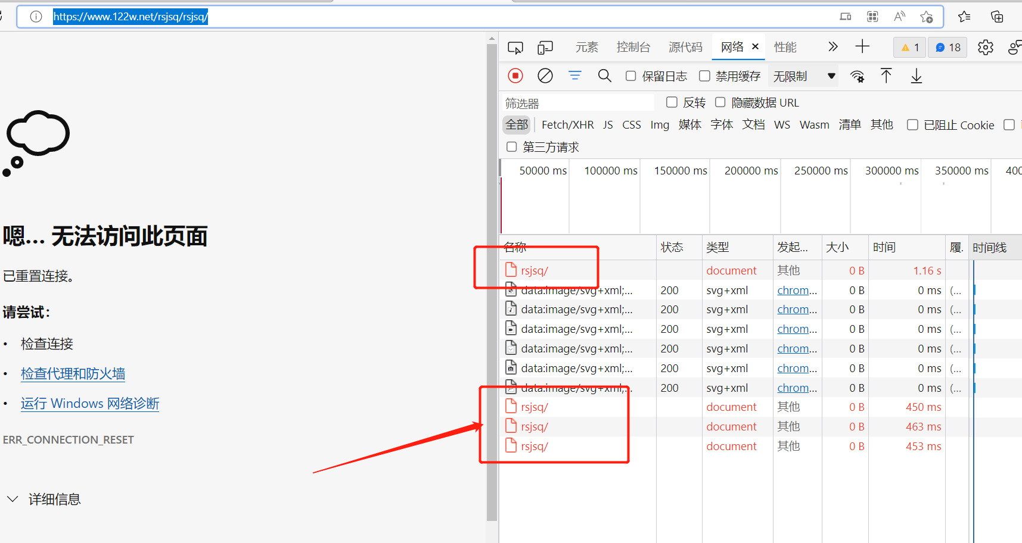Switch to the 控制台 tab
This screenshot has width=1022, height=543.
[633, 47]
